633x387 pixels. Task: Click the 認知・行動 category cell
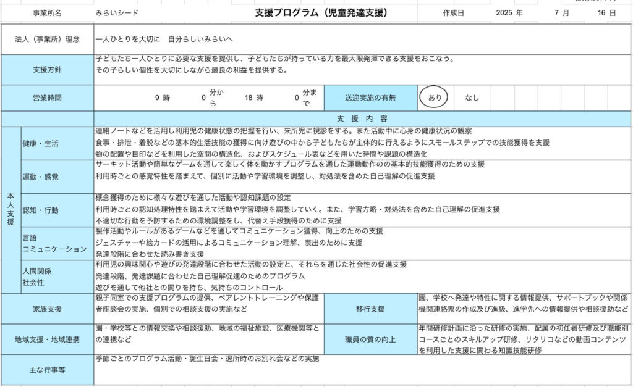click(57, 210)
